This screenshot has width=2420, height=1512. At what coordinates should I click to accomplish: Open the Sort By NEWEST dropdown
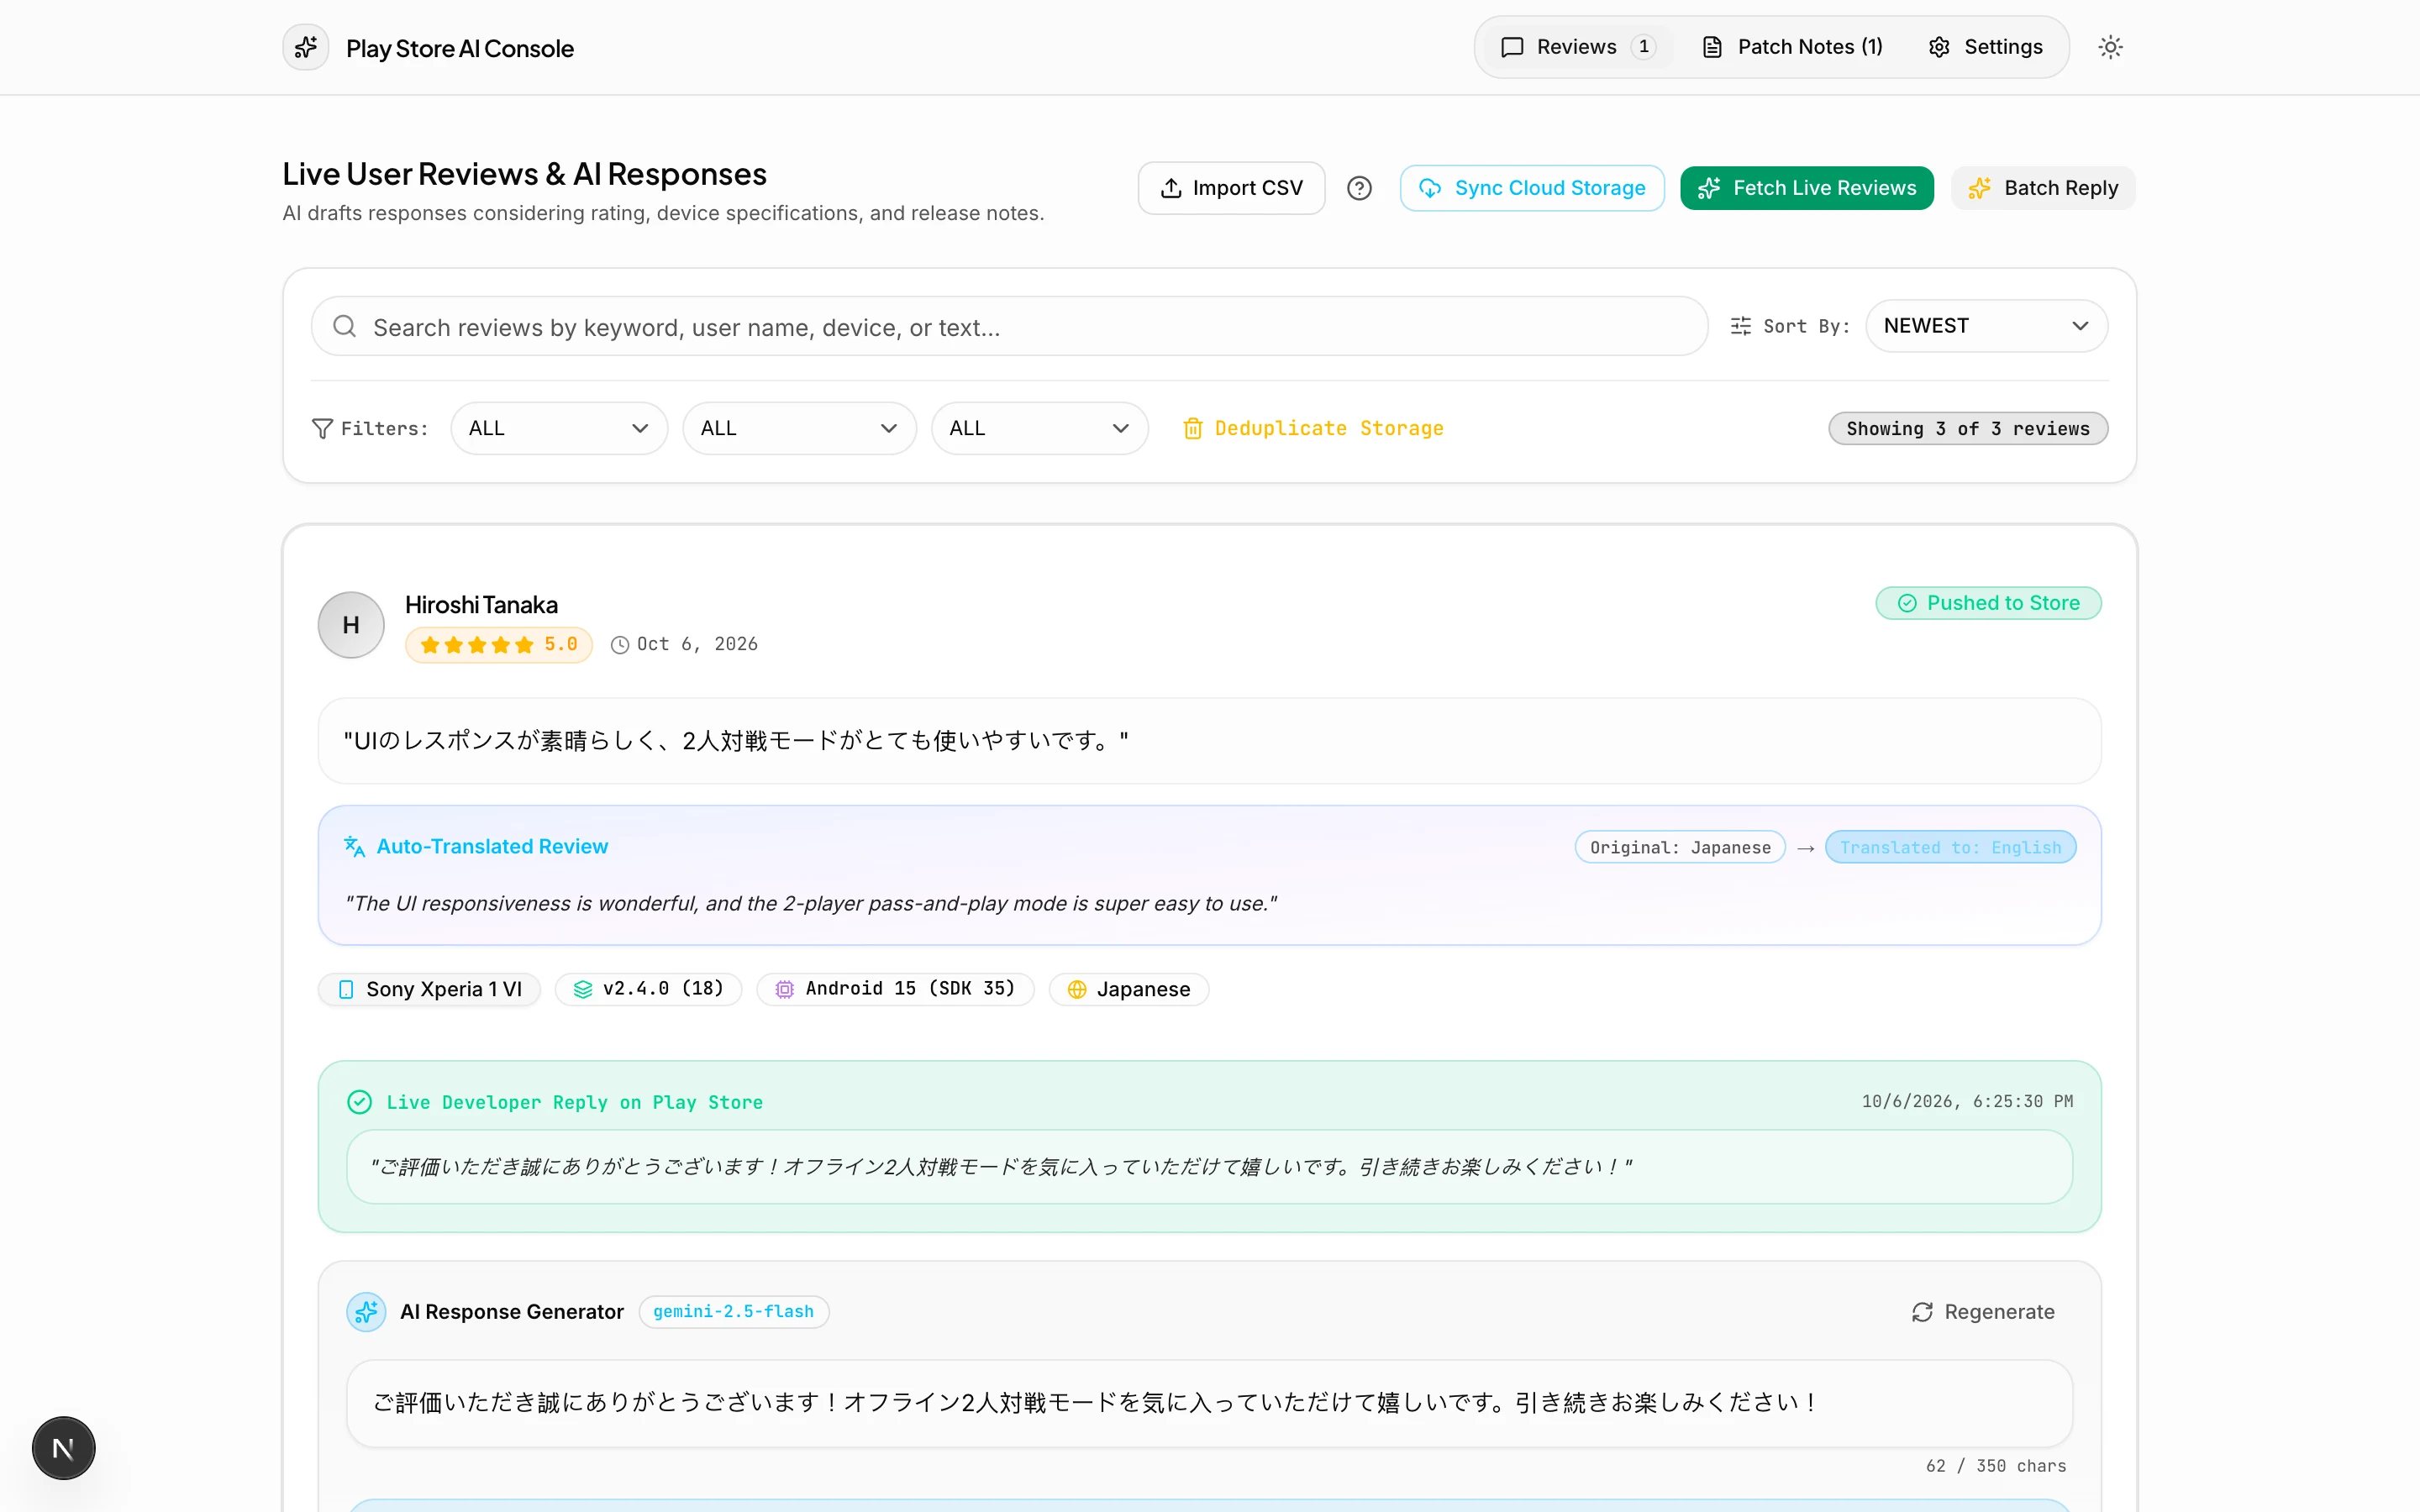(x=1986, y=326)
